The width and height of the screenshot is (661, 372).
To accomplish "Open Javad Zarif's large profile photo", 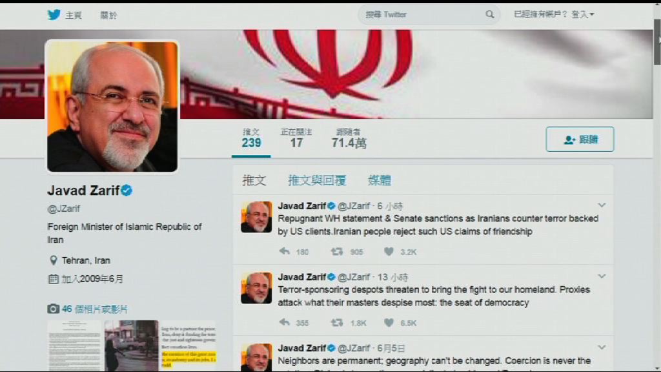I will pos(112,107).
